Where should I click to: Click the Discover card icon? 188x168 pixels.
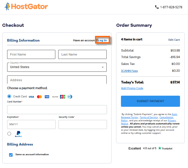(x=55, y=97)
